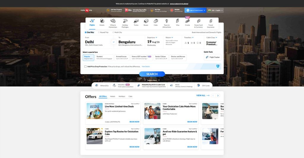Click the MakeMyTrip logo
Viewport: 304px width, 158px height.
coord(86,10)
